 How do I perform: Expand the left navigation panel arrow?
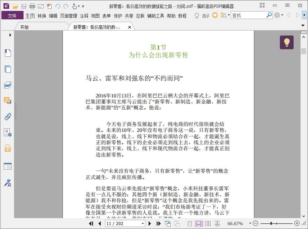click(10, 35)
